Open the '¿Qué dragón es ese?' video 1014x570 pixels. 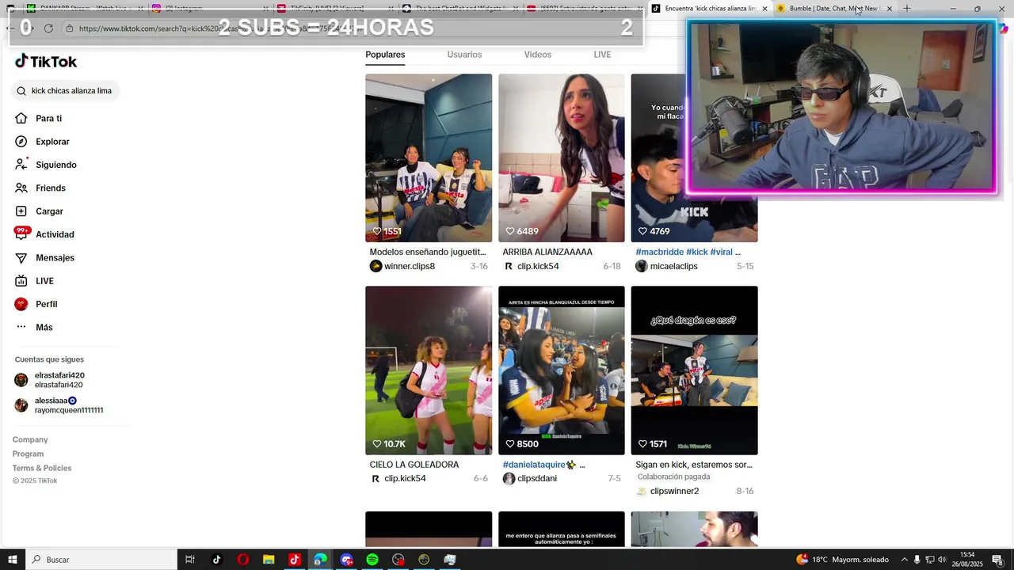(694, 370)
